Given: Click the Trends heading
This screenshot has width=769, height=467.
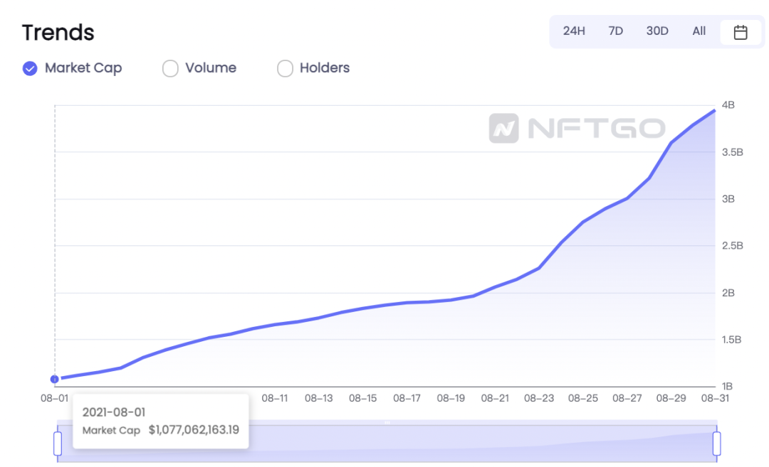Looking at the screenshot, I should pyautogui.click(x=58, y=33).
